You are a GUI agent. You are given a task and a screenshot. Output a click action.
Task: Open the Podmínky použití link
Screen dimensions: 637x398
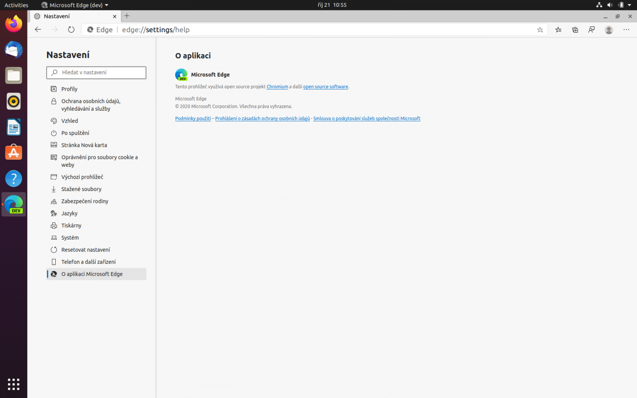(193, 118)
